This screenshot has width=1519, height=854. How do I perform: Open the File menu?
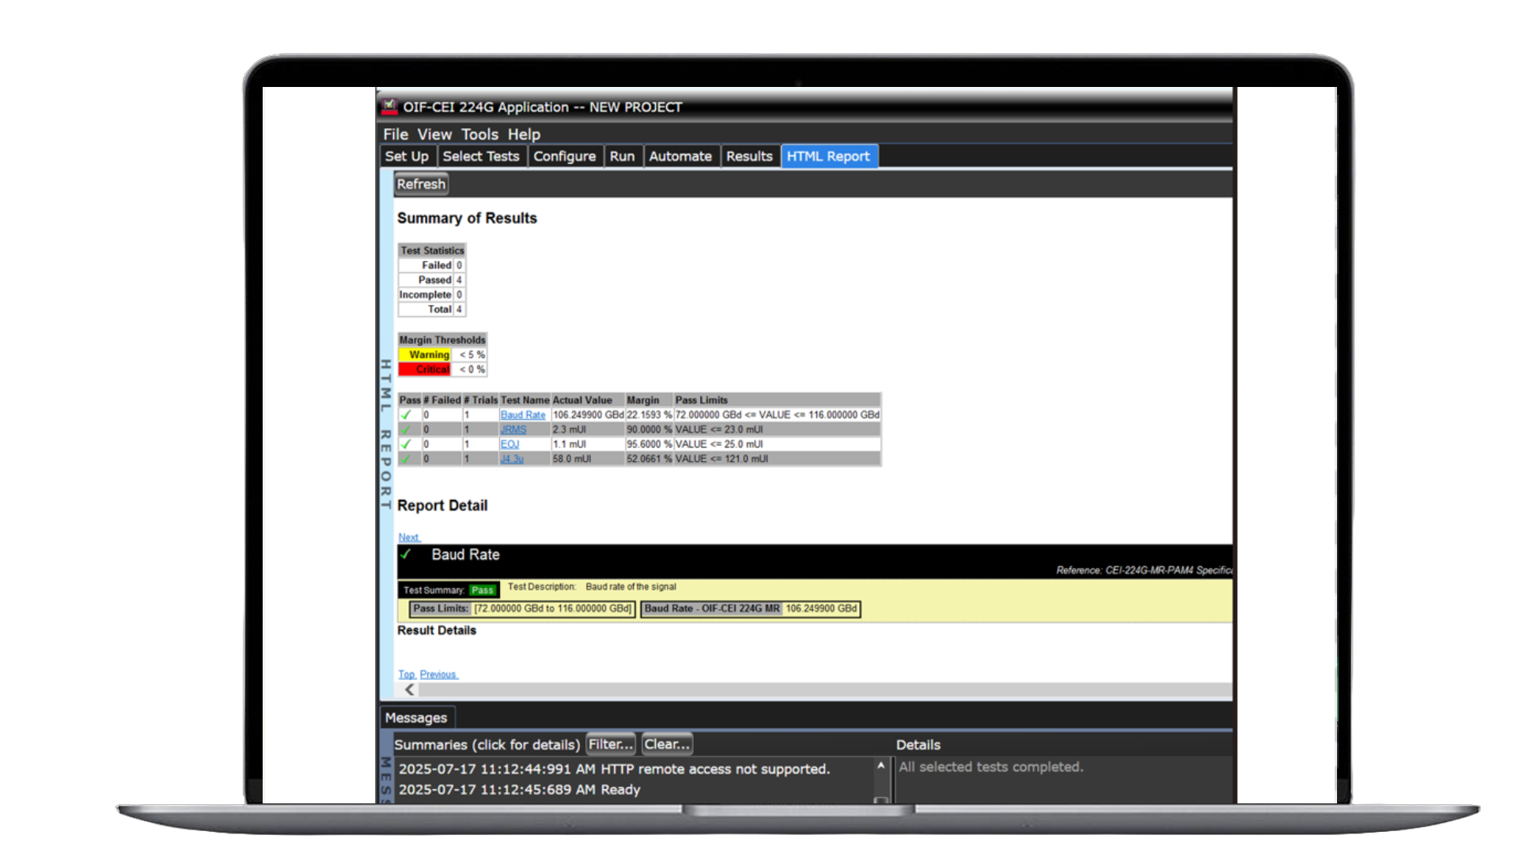tap(396, 134)
